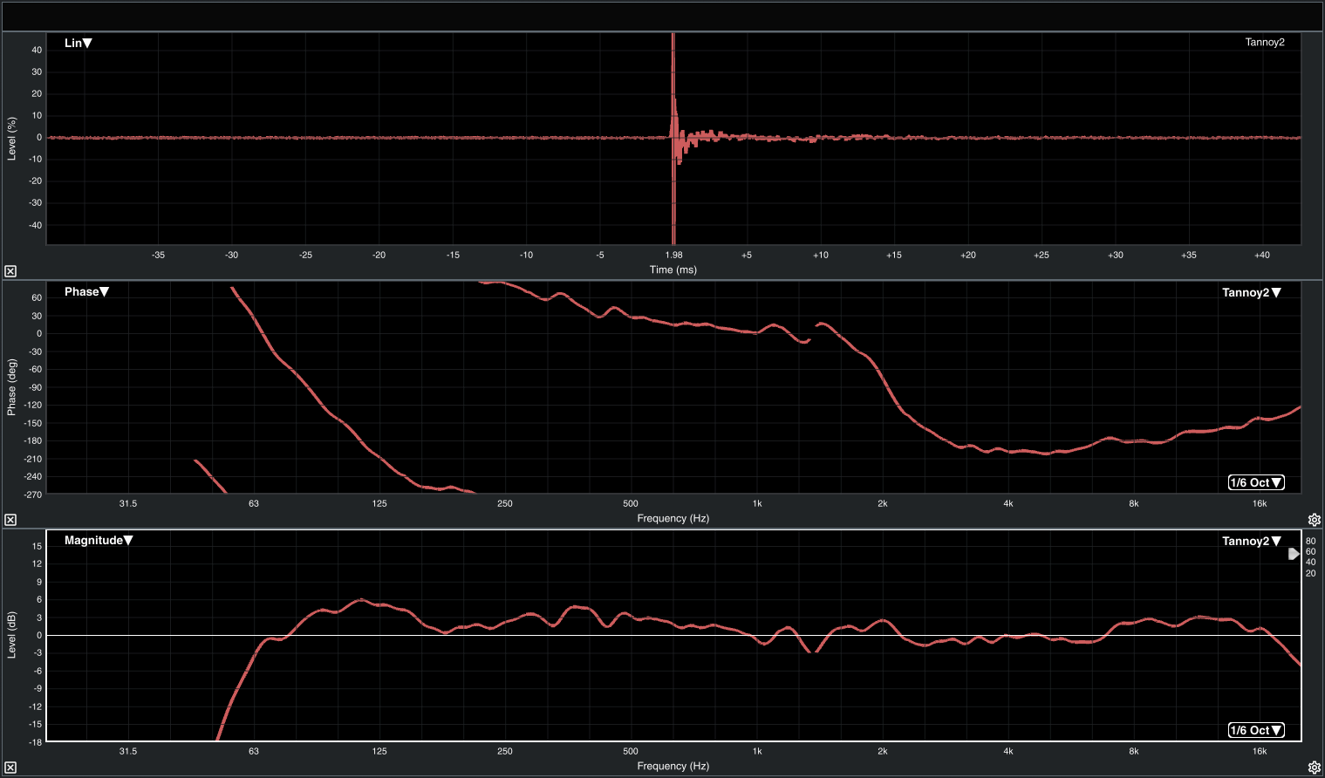Expand Tannoy2 source selector in Phase panel
The image size is (1325, 778).
(x=1251, y=292)
